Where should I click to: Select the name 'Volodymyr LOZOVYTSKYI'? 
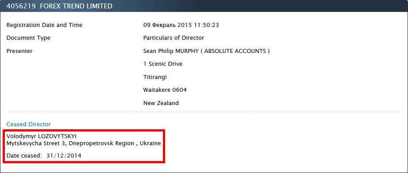[42, 136]
